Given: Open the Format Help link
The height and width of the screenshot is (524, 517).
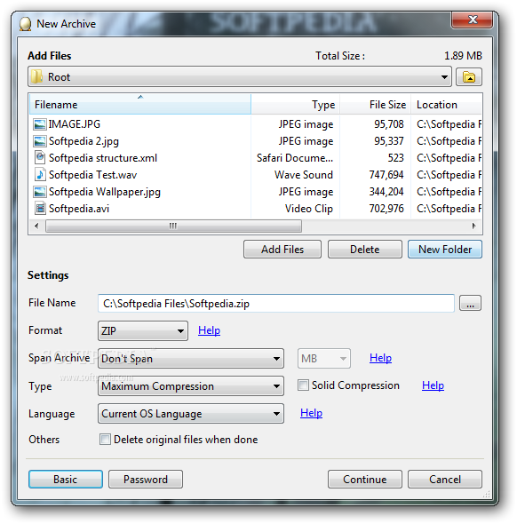Looking at the screenshot, I should (210, 330).
